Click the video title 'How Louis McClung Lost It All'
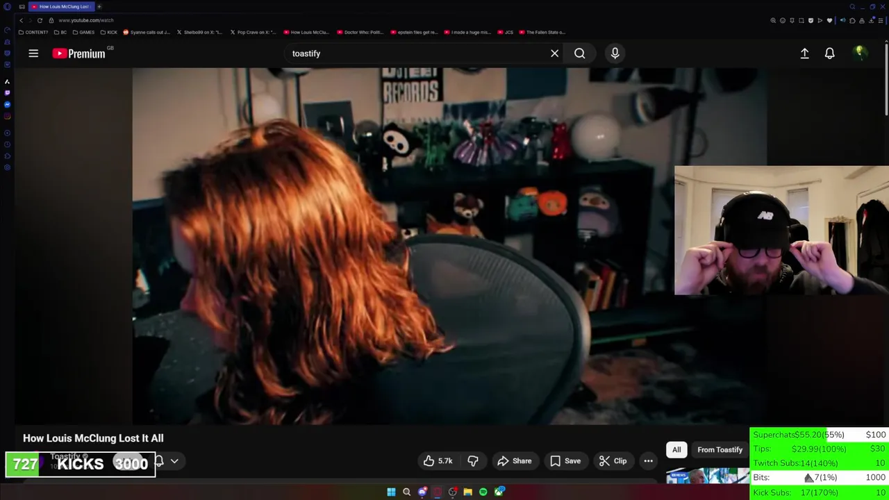The width and height of the screenshot is (889, 500). 93,438
